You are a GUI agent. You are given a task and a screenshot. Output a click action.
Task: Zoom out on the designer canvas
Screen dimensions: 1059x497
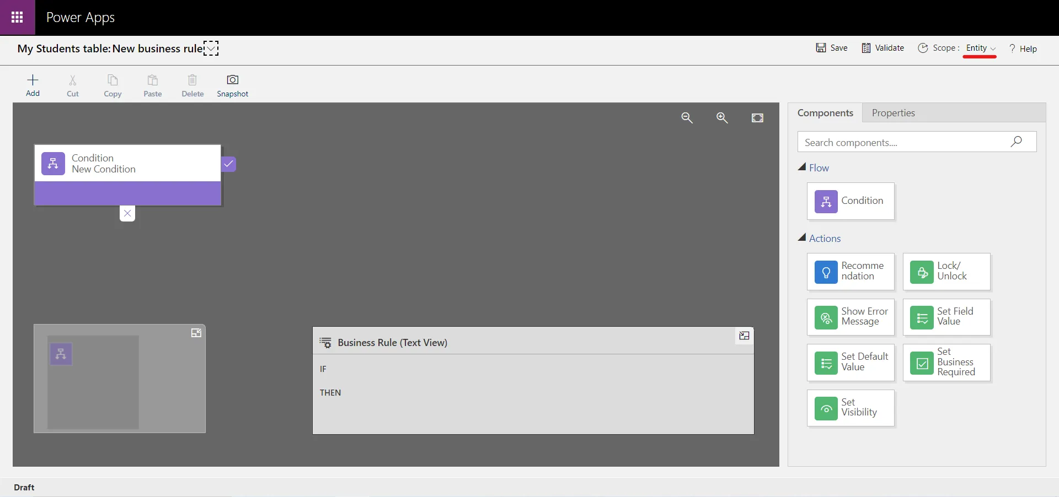coord(687,118)
